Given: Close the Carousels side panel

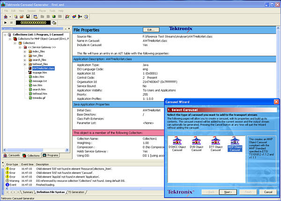Looking at the screenshot, I should pos(69,29).
